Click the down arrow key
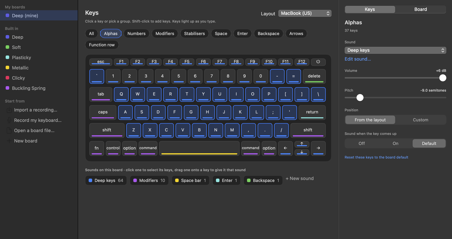 (x=302, y=152)
